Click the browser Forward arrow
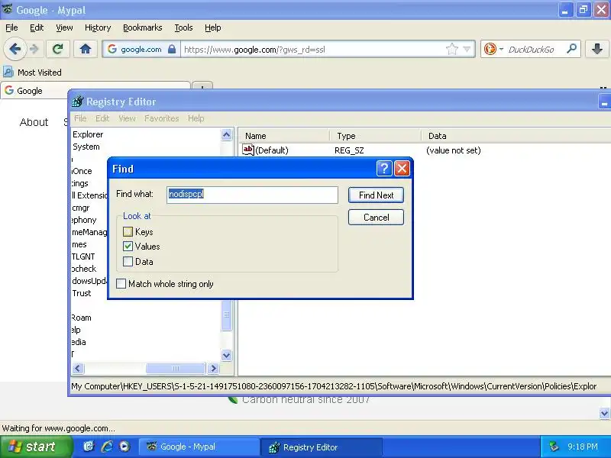 (34, 50)
